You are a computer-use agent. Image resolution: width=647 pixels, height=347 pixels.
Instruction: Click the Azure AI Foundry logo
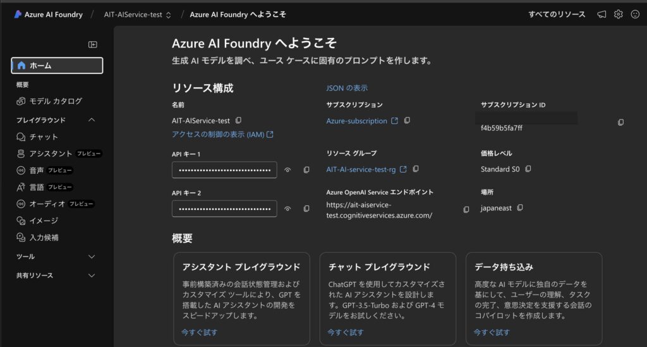(x=18, y=15)
